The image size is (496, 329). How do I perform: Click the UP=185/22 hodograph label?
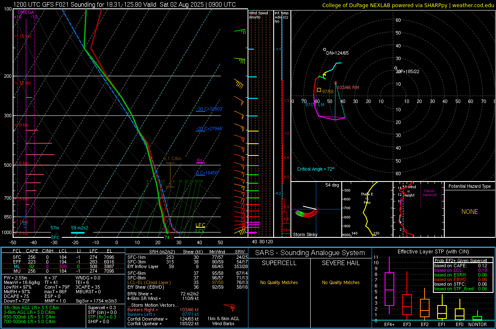point(408,71)
